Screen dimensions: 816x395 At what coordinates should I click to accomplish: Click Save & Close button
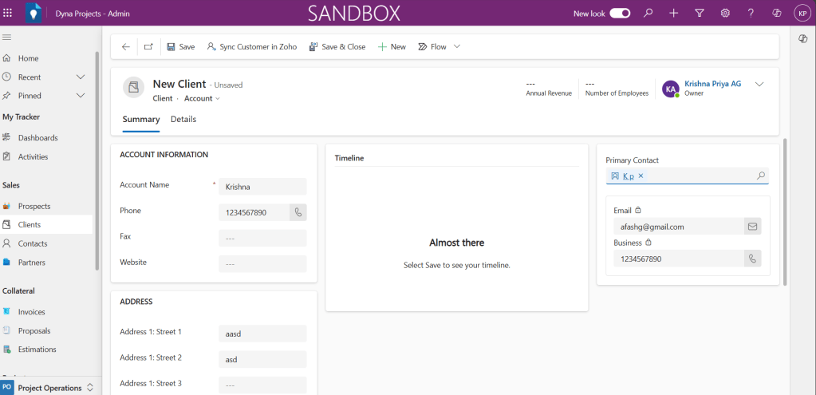click(x=337, y=47)
